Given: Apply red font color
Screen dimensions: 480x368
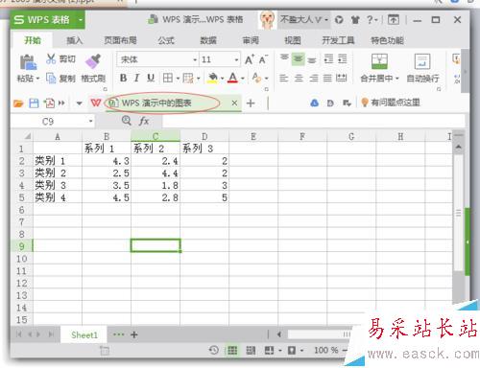Looking at the screenshot, I should [233, 78].
